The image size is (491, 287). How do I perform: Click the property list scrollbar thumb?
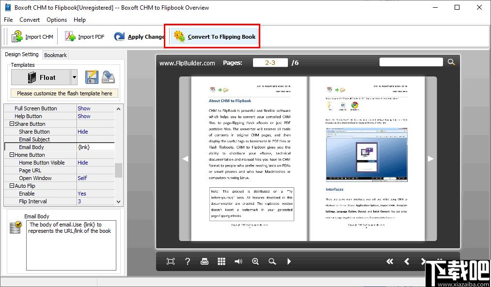[118, 170]
